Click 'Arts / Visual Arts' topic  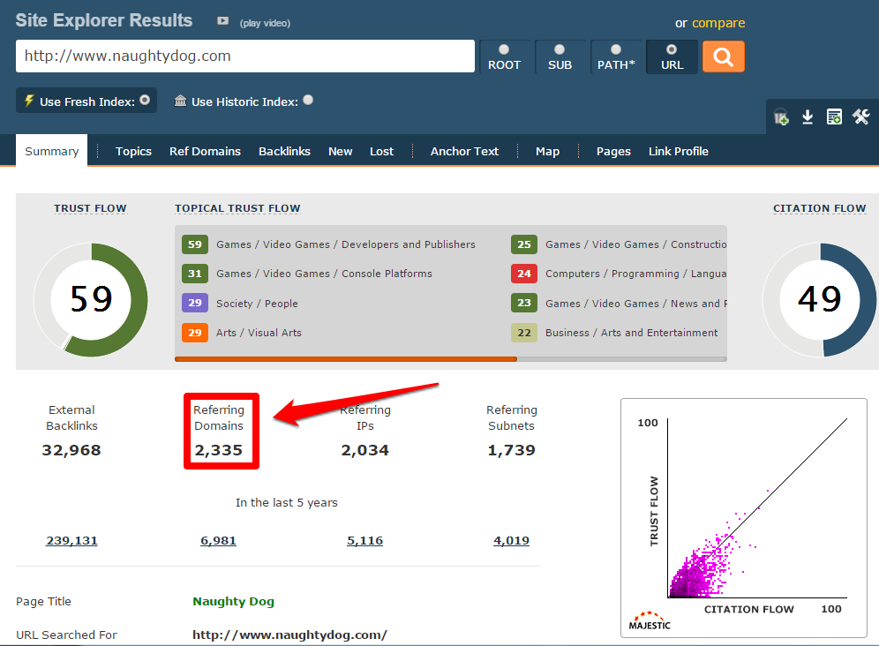(259, 333)
